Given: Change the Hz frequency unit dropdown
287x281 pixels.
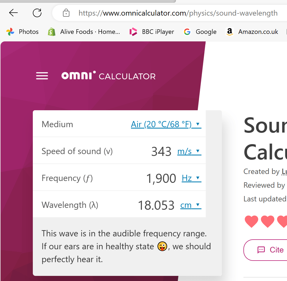Looking at the screenshot, I should tap(192, 178).
